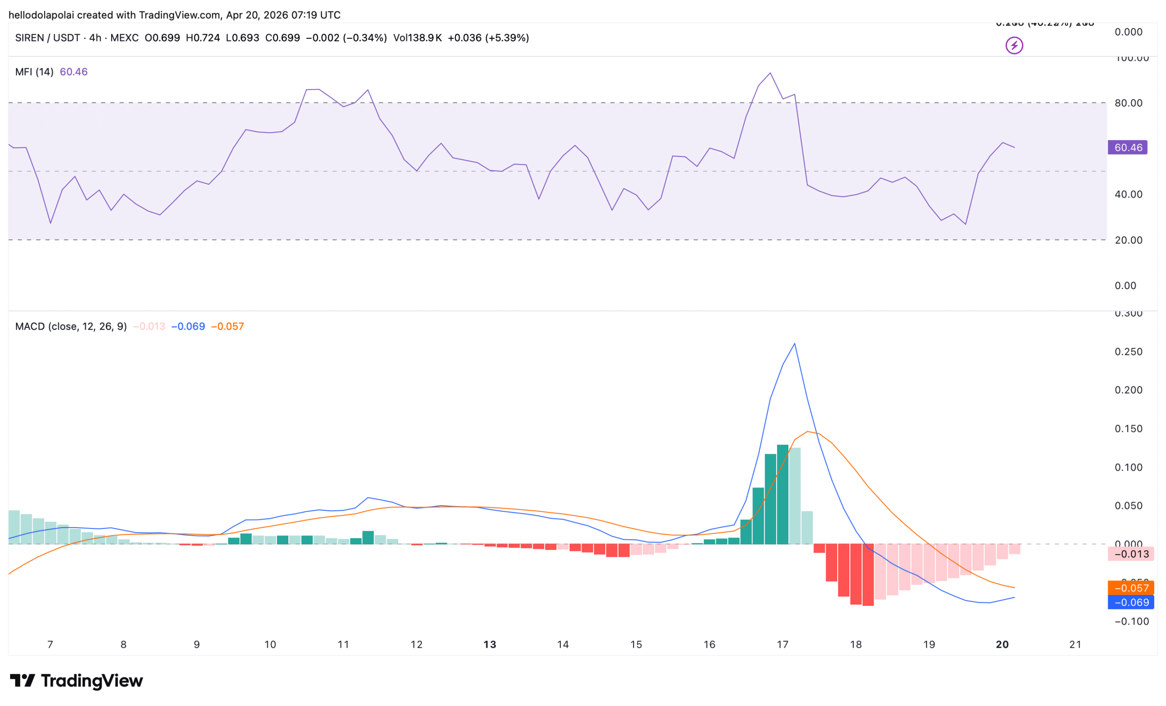Click the pink -0.013 histogram legend value
This screenshot has height=706, width=1166.
point(149,326)
